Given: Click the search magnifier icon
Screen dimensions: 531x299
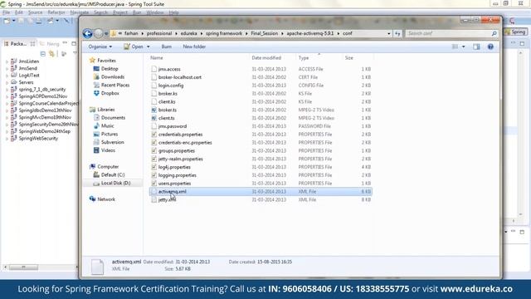Looking at the screenshot, I should [494, 33].
